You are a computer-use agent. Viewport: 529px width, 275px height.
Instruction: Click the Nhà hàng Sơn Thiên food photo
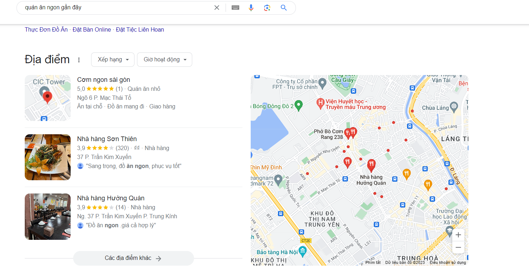coord(48,157)
